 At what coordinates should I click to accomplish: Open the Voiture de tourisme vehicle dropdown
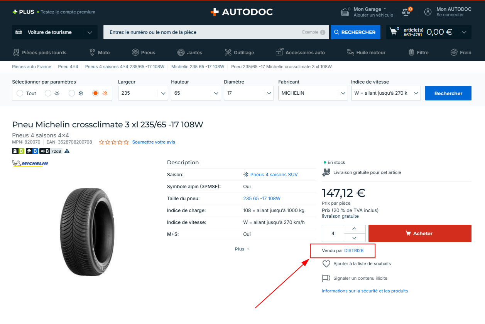[54, 32]
